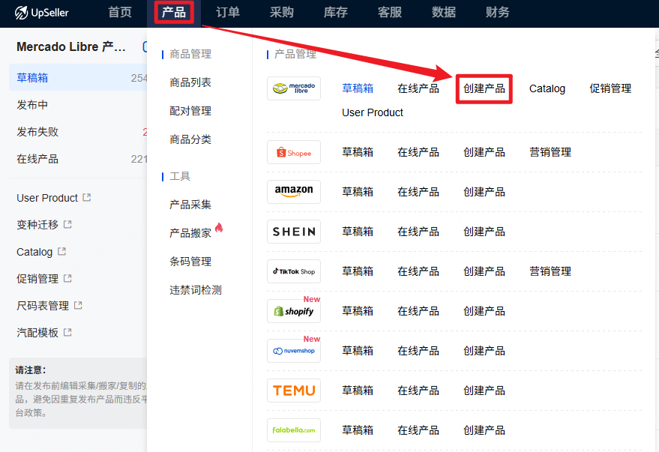Select 产品搬家 under tools

190,233
